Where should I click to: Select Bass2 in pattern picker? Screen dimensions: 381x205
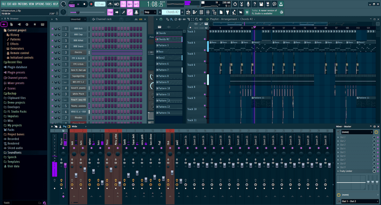[x=169, y=58]
